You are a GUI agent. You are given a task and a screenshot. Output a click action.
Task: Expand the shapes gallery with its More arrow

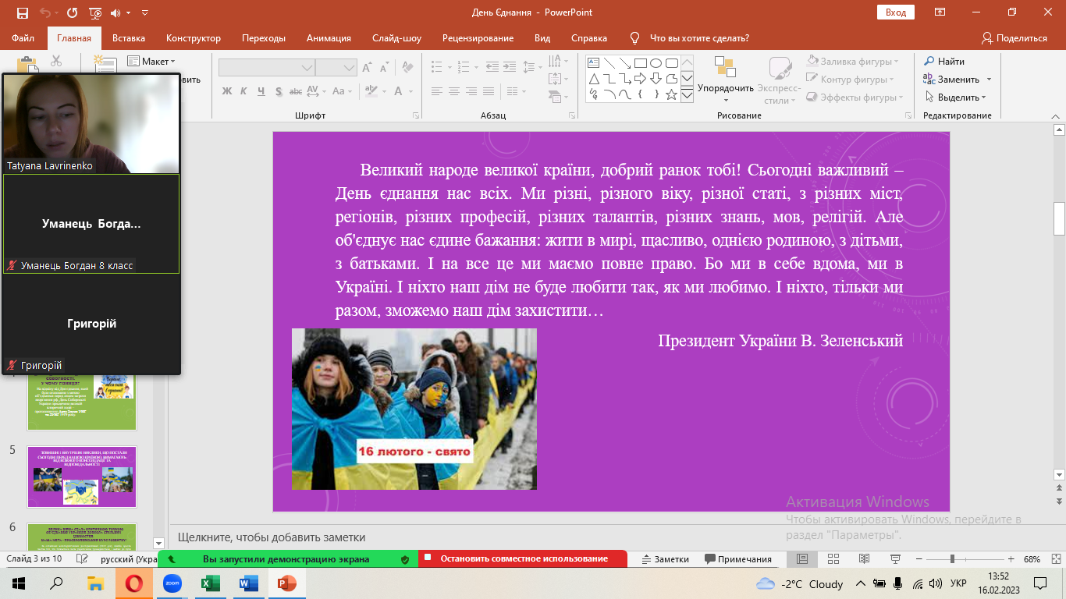[x=688, y=95]
